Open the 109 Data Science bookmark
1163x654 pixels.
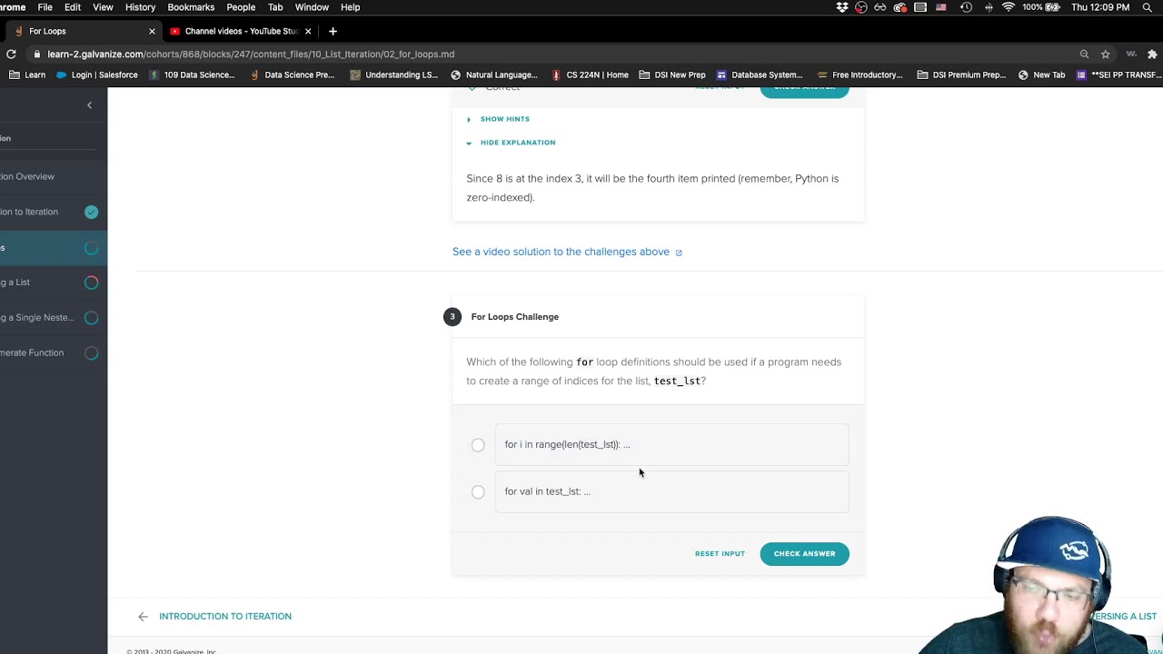(192, 74)
